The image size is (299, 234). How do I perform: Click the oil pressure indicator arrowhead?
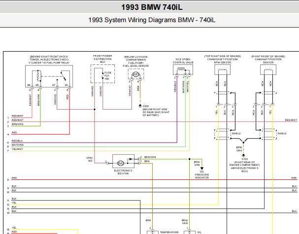(x=202, y=168)
